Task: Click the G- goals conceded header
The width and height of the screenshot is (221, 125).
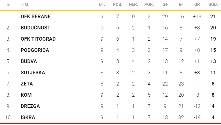Action: click(x=181, y=5)
